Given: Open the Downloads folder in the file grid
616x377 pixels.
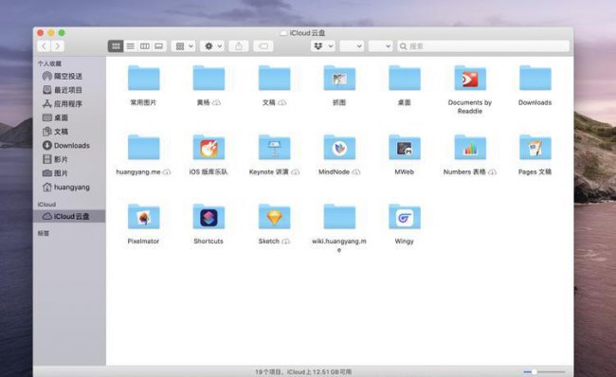Looking at the screenshot, I should tap(535, 79).
